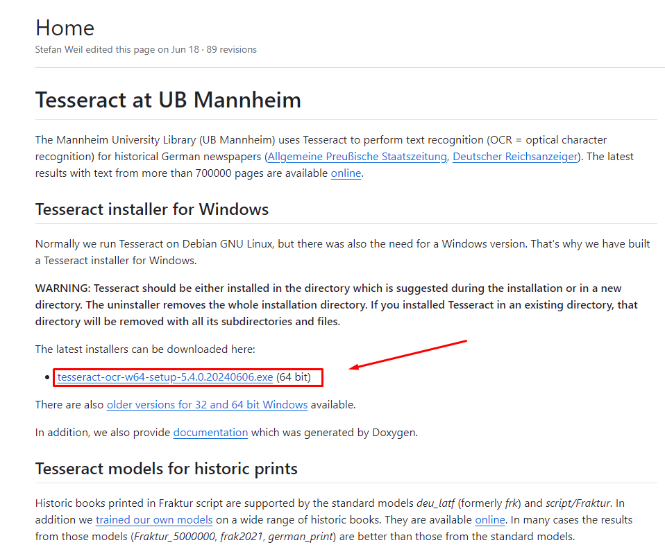Open the Allgemeine Preußische Staatszeitung link
The image size is (665, 554).
pyautogui.click(x=357, y=157)
